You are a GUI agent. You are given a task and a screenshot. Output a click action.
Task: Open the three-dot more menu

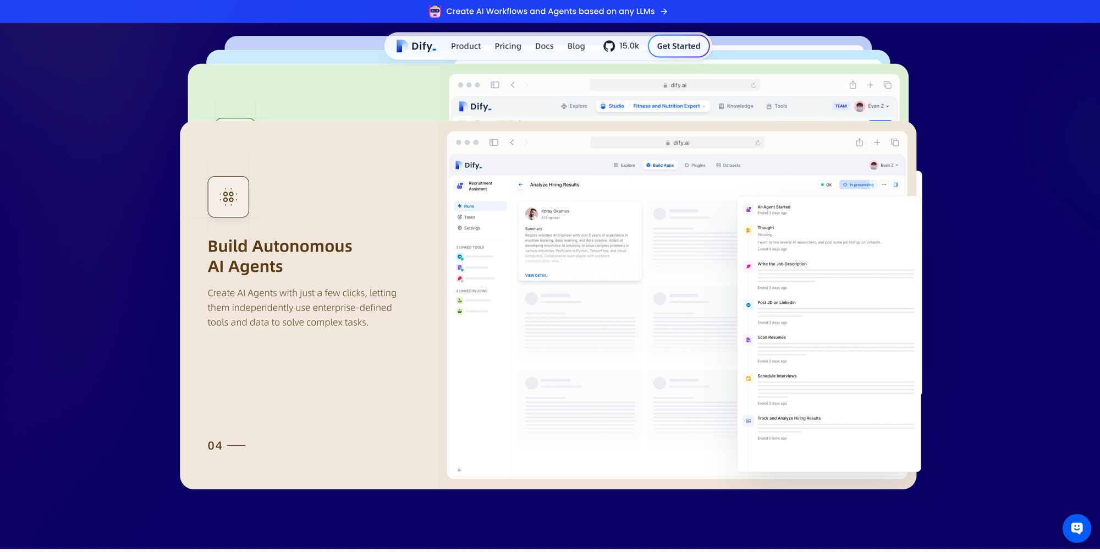[x=884, y=185]
